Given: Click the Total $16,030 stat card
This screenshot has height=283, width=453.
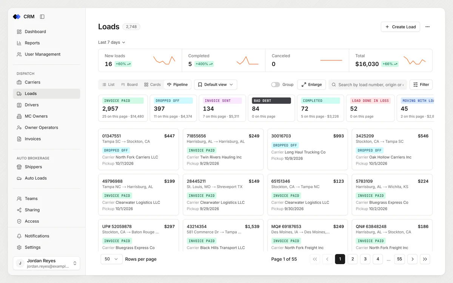Looking at the screenshot, I should pos(391,60).
